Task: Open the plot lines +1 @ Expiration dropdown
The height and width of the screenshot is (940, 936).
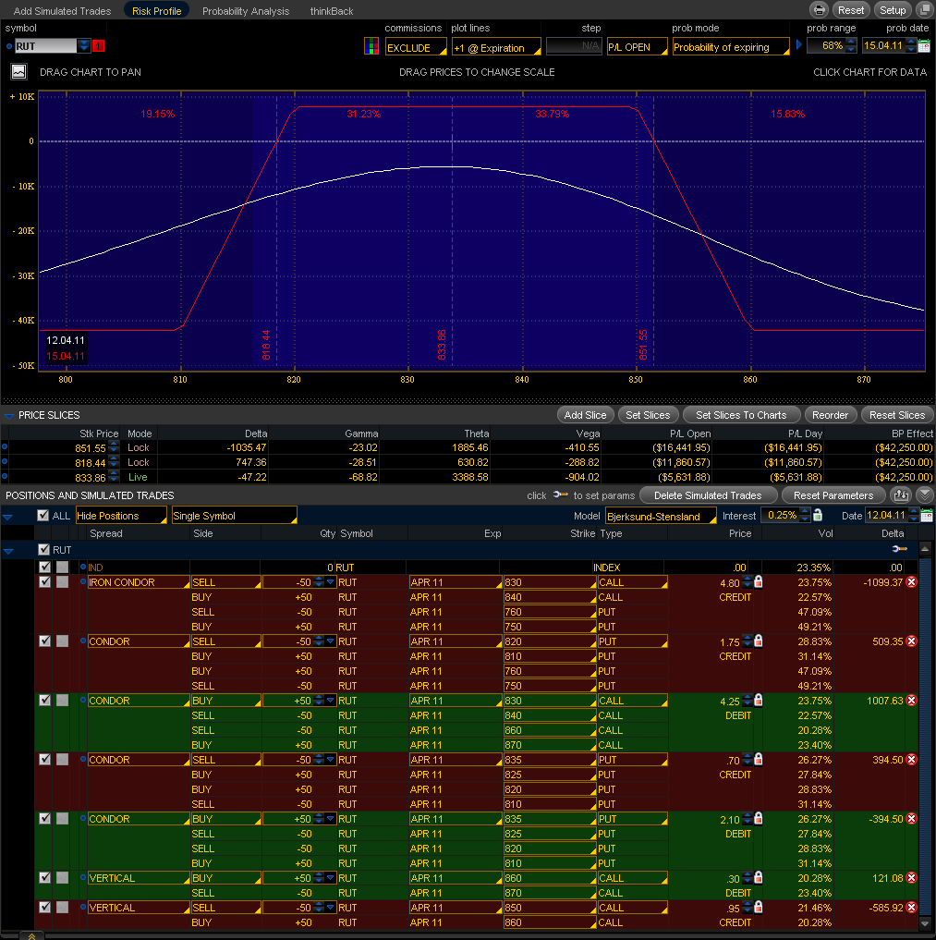Action: click(x=496, y=47)
